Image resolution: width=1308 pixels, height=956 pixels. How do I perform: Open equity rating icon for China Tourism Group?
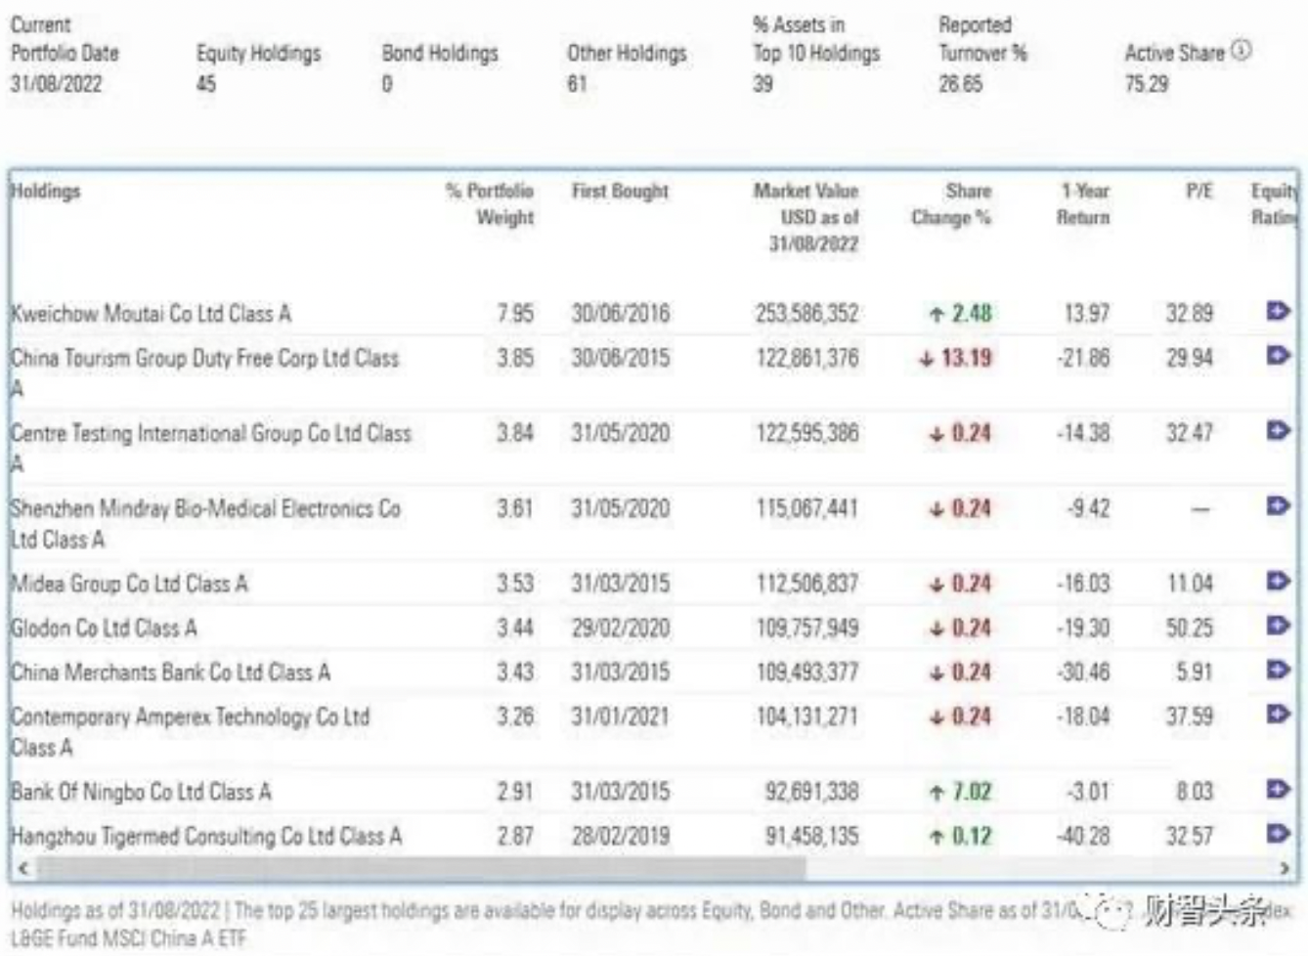(1277, 356)
